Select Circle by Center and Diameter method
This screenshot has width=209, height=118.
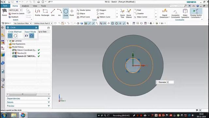point(10,36)
